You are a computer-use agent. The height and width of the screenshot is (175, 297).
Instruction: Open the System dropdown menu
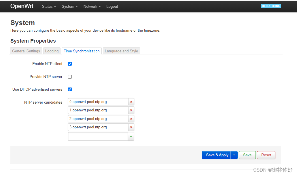[70, 6]
